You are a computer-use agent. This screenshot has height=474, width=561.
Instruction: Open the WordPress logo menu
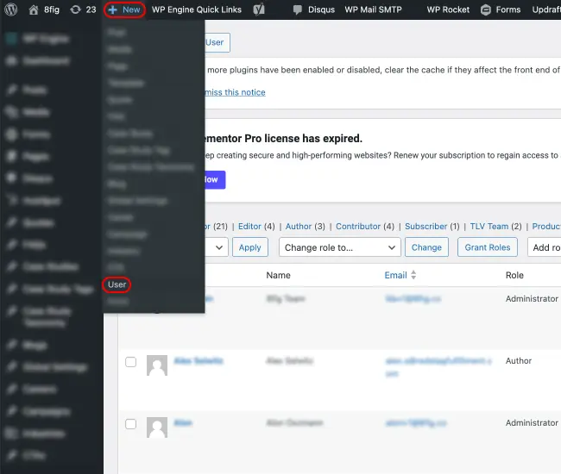pyautogui.click(x=10, y=9)
